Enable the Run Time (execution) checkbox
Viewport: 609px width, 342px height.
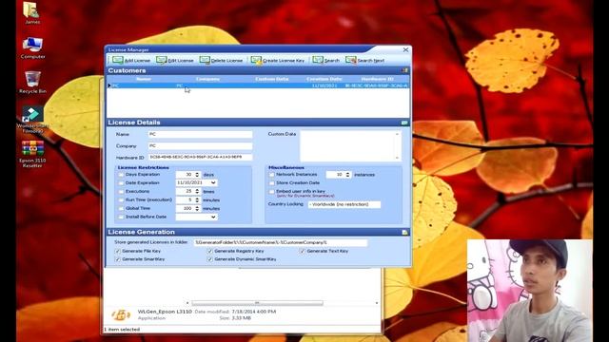pos(121,200)
